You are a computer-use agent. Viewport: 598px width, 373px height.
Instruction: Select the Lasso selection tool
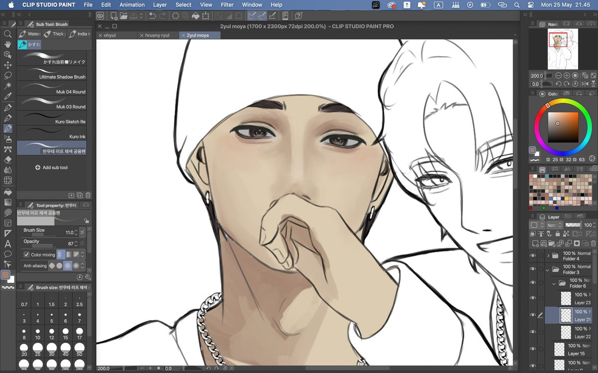[x=7, y=76]
